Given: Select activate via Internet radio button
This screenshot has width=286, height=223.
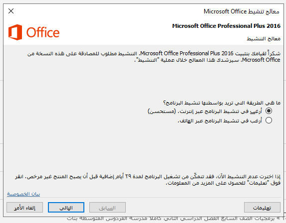Looking at the screenshot, I should [x=269, y=111].
